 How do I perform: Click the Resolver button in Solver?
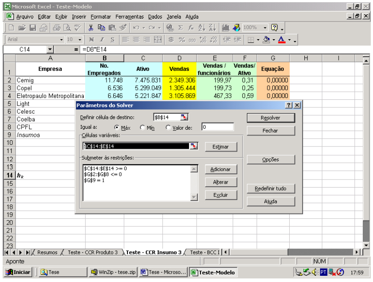(x=265, y=118)
